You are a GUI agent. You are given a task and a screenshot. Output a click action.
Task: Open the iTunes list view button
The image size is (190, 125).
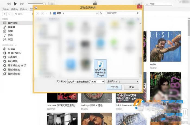click(x=138, y=4)
